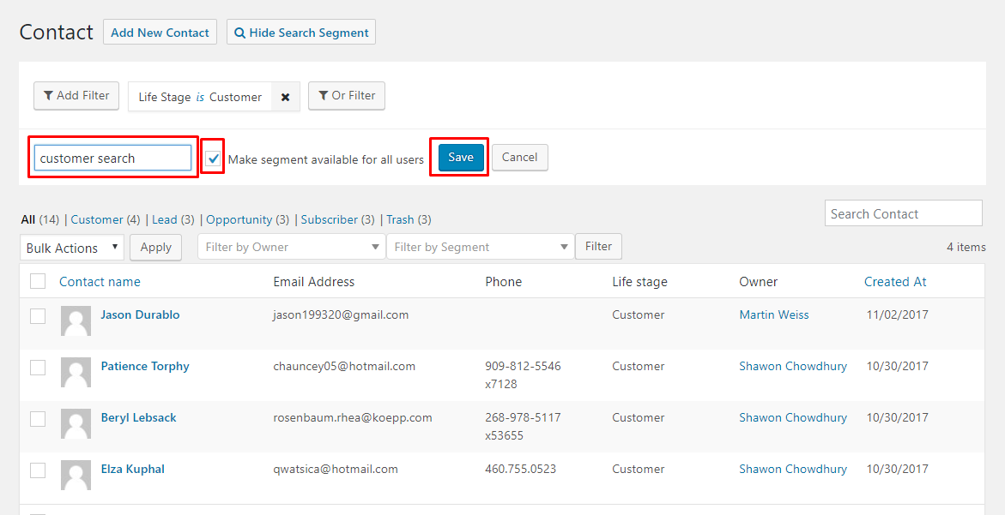Select the checkbox for Jason Durablo
This screenshot has height=515, width=1005.
38,315
